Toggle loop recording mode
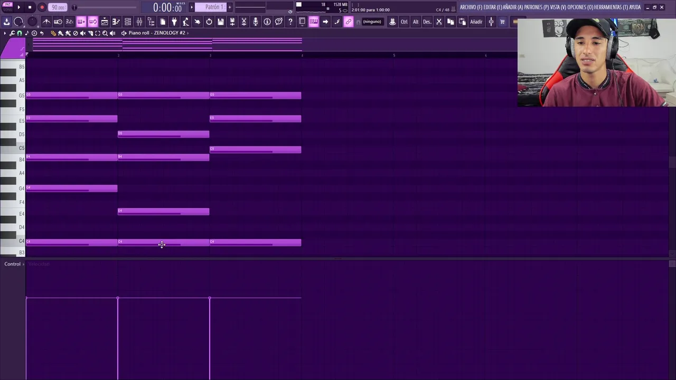The width and height of the screenshot is (676, 380). pos(92,22)
